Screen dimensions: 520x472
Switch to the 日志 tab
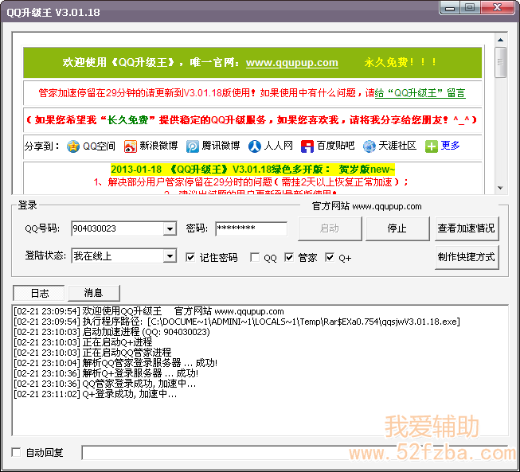pos(39,293)
